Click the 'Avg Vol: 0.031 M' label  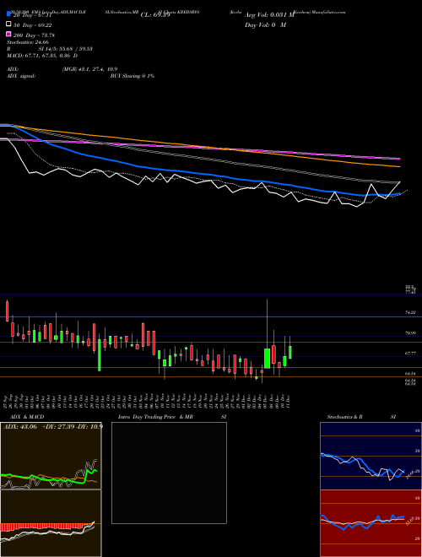click(x=269, y=15)
